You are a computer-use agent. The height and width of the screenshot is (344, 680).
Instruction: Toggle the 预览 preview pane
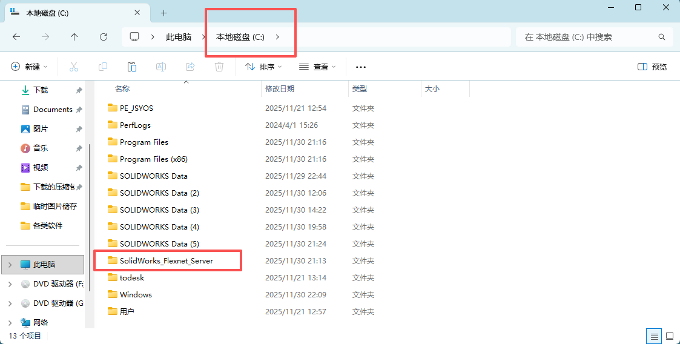(x=652, y=67)
